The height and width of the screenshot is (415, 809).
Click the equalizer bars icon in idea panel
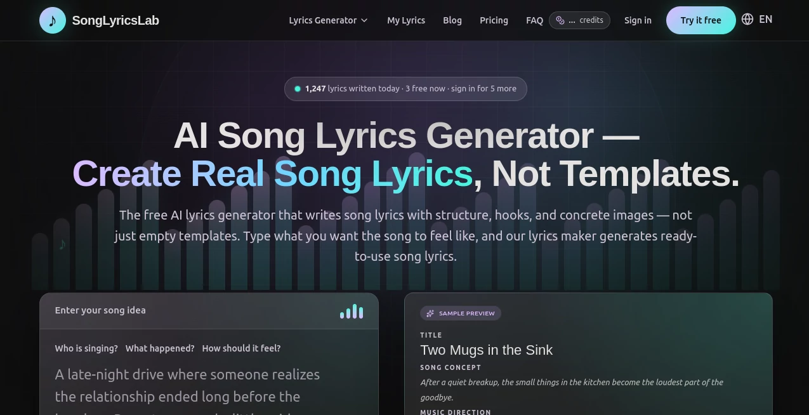[x=352, y=311]
